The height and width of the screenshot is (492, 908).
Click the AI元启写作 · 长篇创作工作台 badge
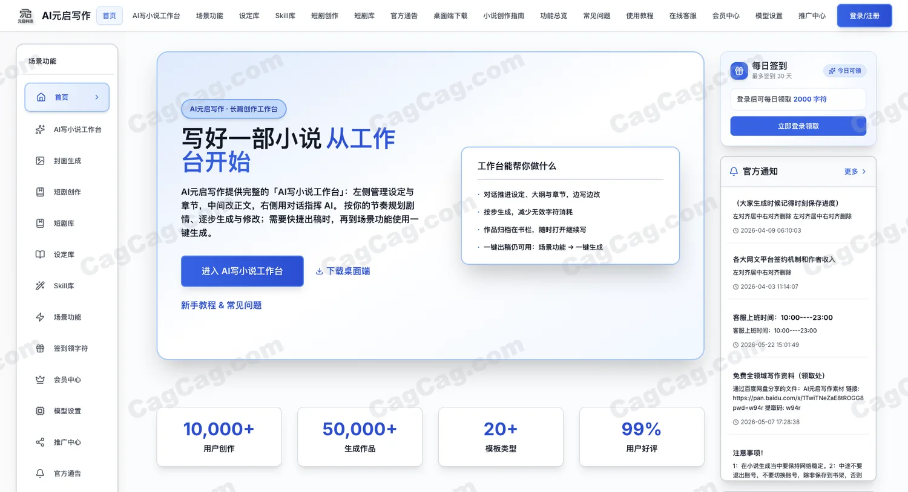tap(234, 109)
